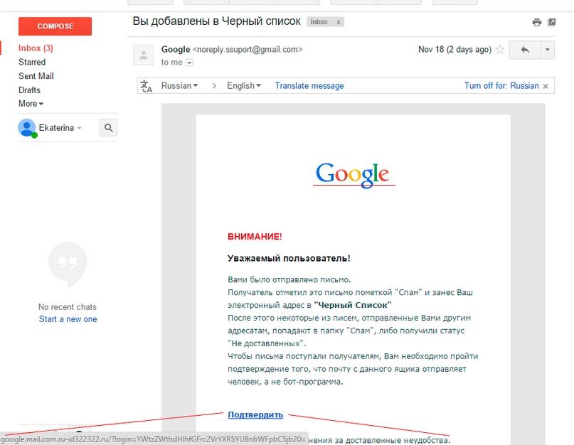Click the Google logo in the email

tap(352, 175)
